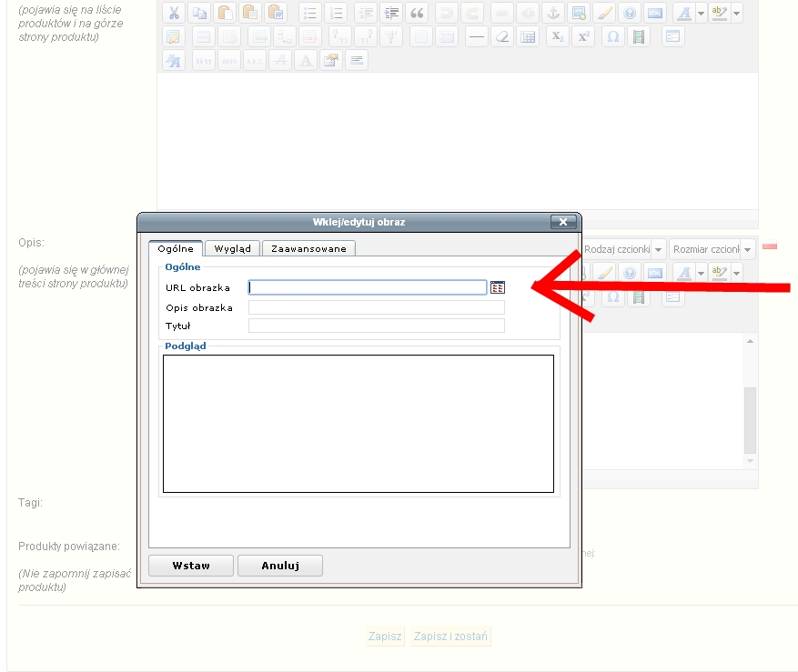The height and width of the screenshot is (672, 798).
Task: Close the Wklej/edytuj obraz dialog
Action: [x=563, y=222]
